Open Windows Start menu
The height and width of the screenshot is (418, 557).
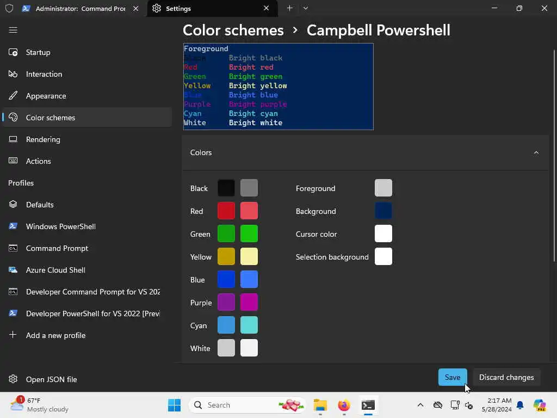pos(174,405)
